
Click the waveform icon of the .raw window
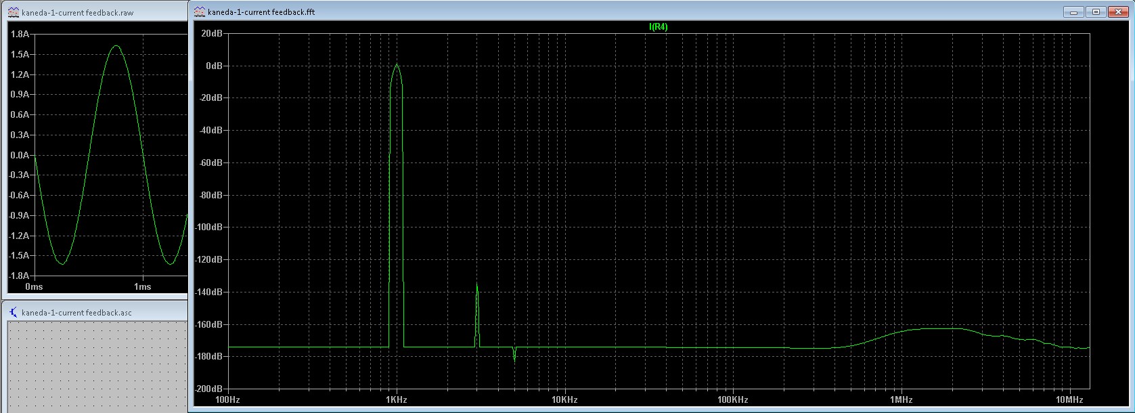point(13,12)
